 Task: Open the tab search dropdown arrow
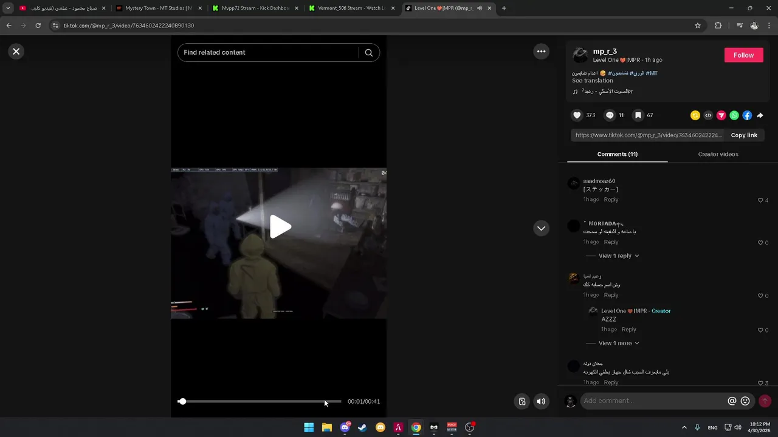tap(8, 8)
